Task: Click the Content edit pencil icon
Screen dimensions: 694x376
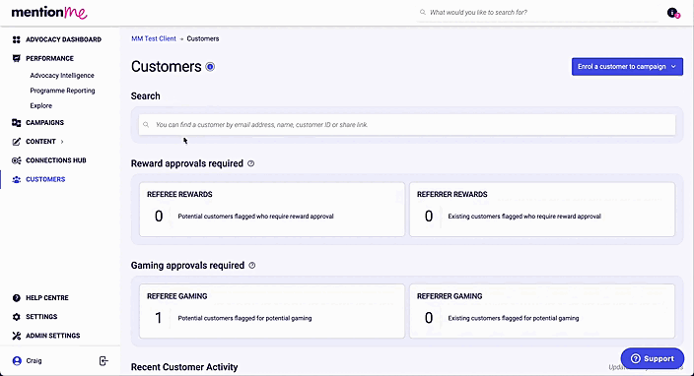Action: (x=17, y=142)
